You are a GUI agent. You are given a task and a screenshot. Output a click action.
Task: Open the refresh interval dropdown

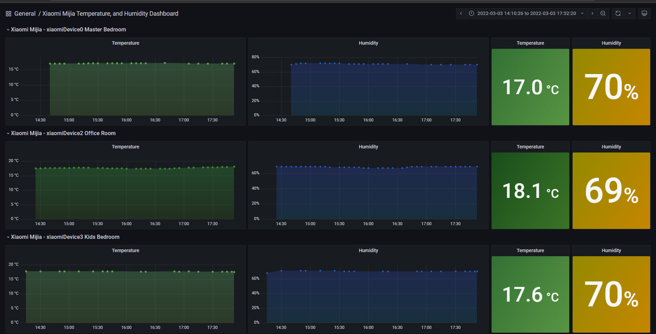[630, 13]
